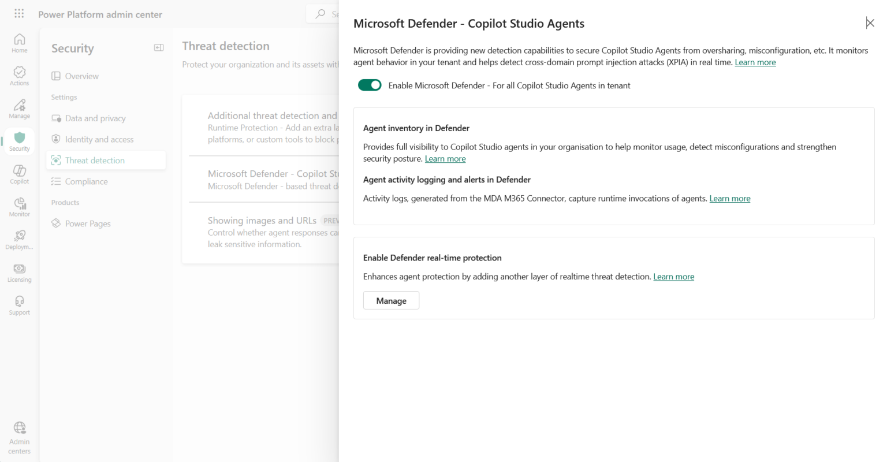Open the app launcher waffle icon
The height and width of the screenshot is (462, 887).
point(19,13)
